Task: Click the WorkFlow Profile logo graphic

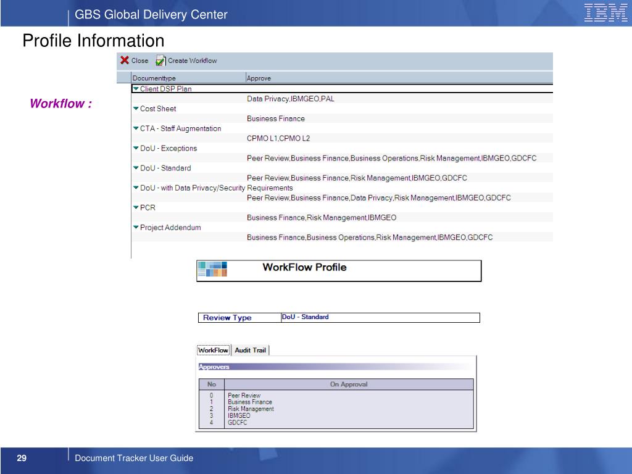Action: pos(213,269)
